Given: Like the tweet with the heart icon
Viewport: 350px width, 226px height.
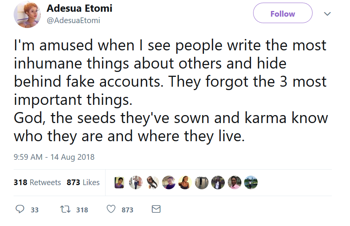Looking at the screenshot, I should 111,209.
